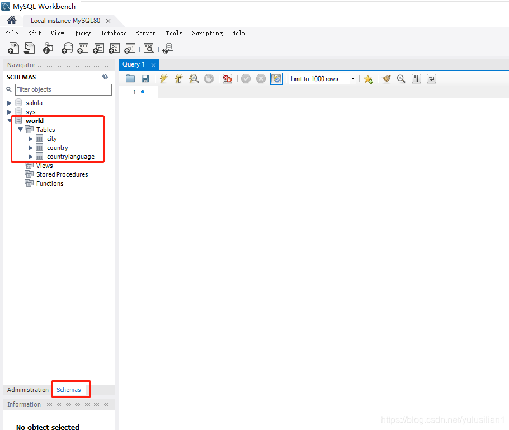Stop the running query icon

point(209,78)
